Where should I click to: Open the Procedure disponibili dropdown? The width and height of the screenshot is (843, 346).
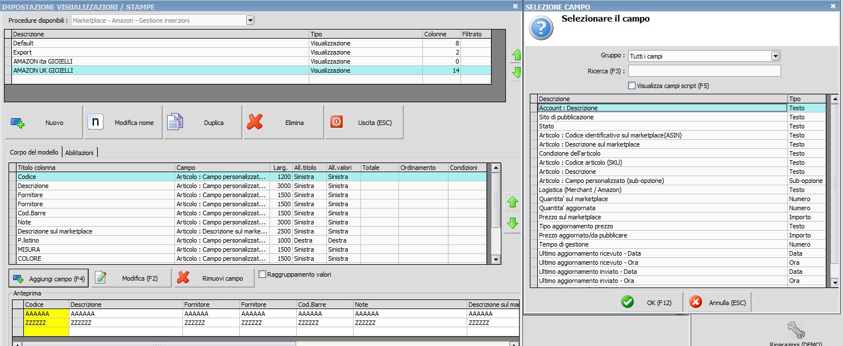(250, 20)
